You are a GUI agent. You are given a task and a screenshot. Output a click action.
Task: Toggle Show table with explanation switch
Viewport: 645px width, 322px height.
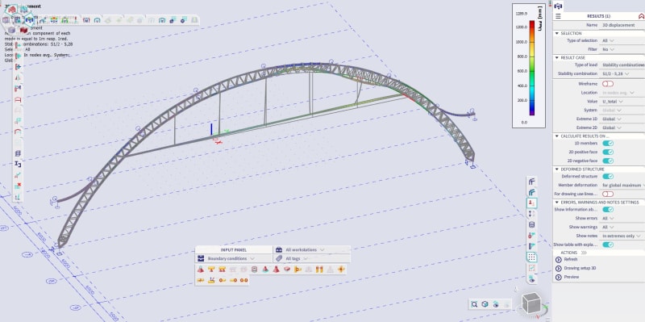coord(608,245)
